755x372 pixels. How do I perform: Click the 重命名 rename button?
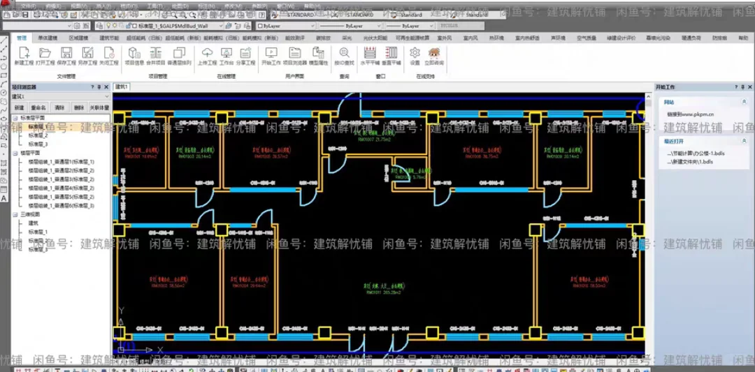pyautogui.click(x=38, y=107)
